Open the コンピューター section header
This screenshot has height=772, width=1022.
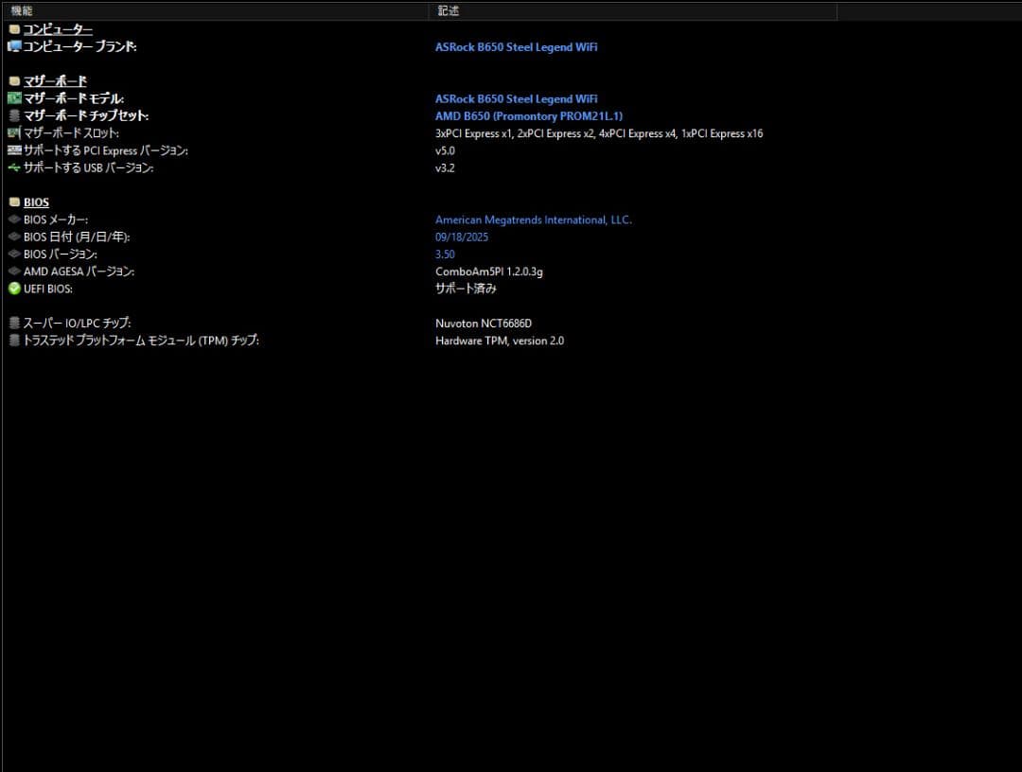pos(59,28)
